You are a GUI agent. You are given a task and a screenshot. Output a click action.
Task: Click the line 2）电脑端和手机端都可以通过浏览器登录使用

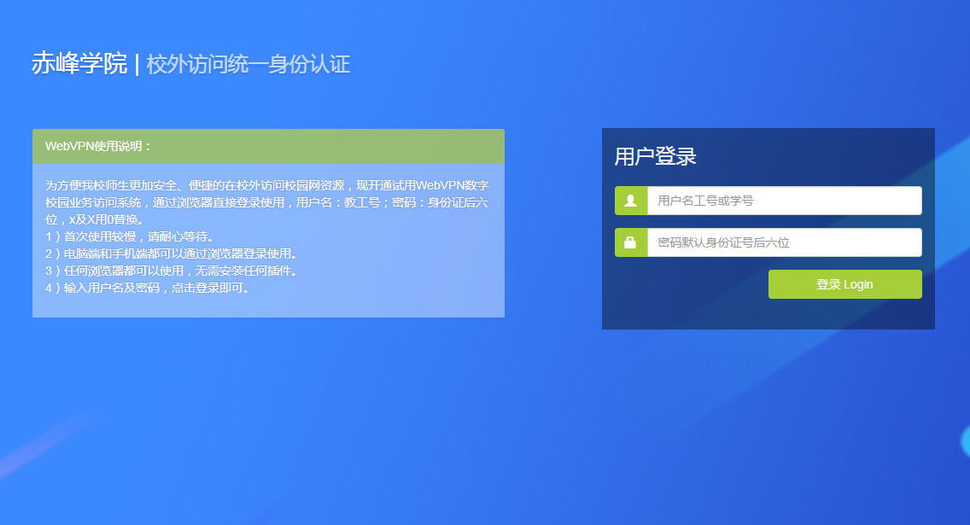click(x=172, y=254)
